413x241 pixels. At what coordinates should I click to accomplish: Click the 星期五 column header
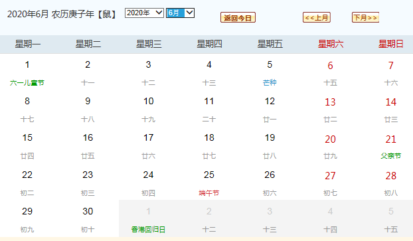click(x=270, y=44)
